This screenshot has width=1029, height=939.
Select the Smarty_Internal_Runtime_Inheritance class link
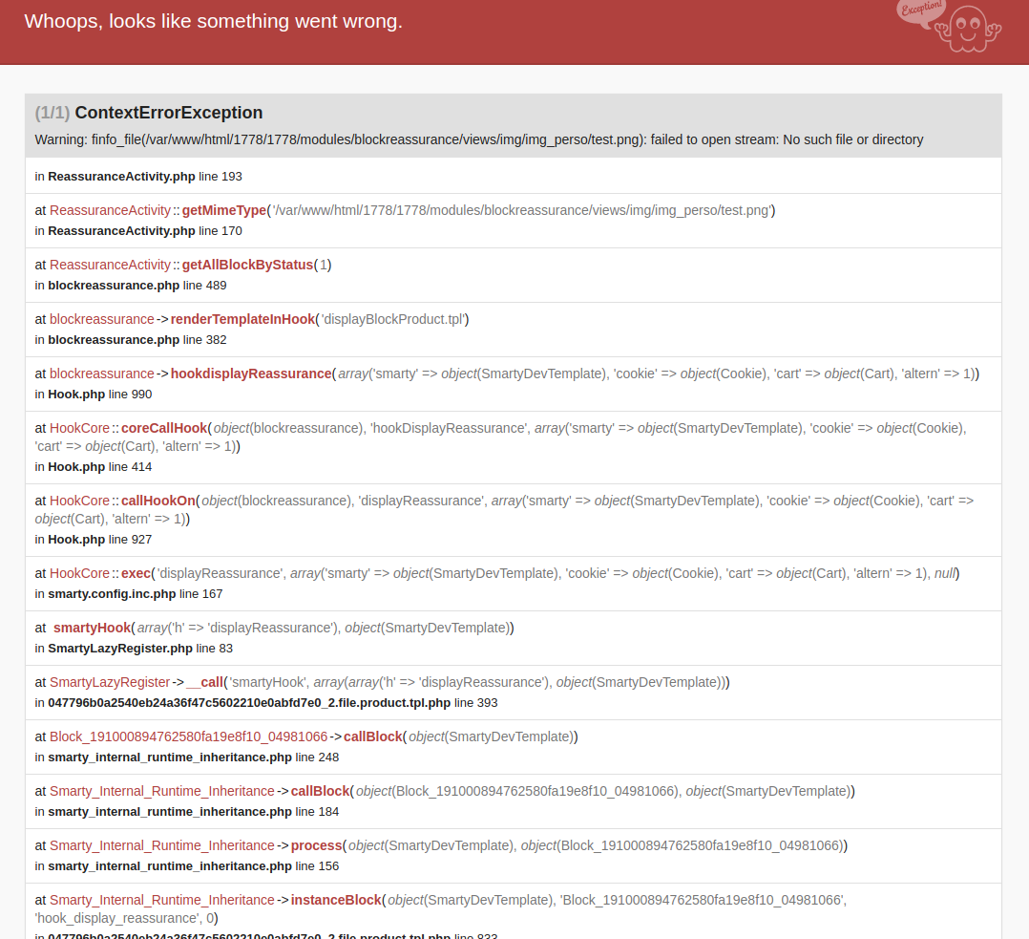(162, 791)
